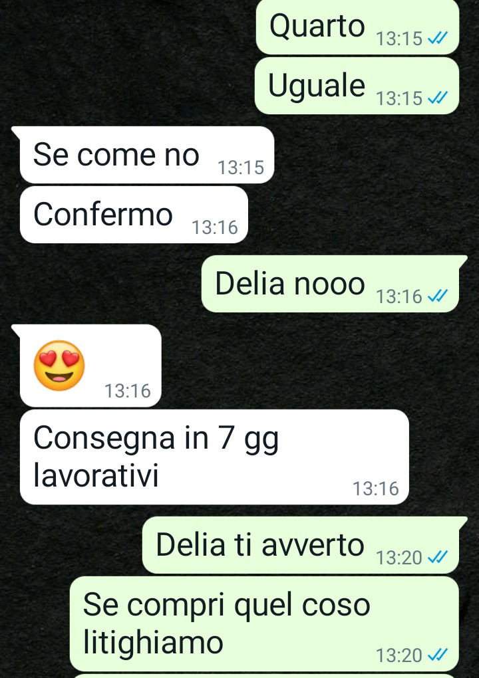479x678 pixels.
Task: Select Consegna in 7 gg lavorativi message
Action: pyautogui.click(x=214, y=457)
